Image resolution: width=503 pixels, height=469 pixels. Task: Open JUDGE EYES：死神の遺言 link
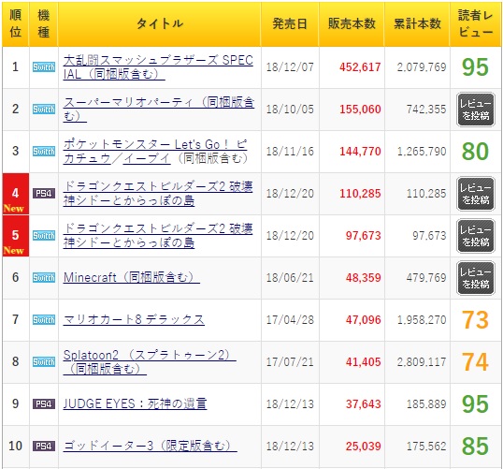pyautogui.click(x=135, y=403)
